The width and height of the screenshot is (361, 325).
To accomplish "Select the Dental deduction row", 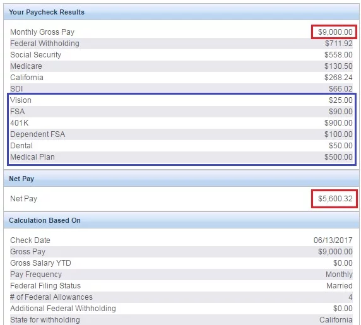I will 181,146.
